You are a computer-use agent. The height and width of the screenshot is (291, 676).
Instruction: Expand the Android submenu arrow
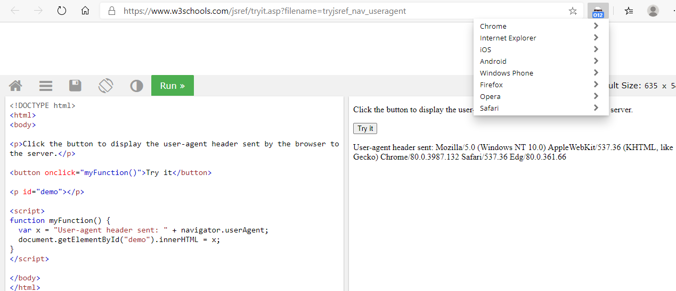tap(596, 61)
